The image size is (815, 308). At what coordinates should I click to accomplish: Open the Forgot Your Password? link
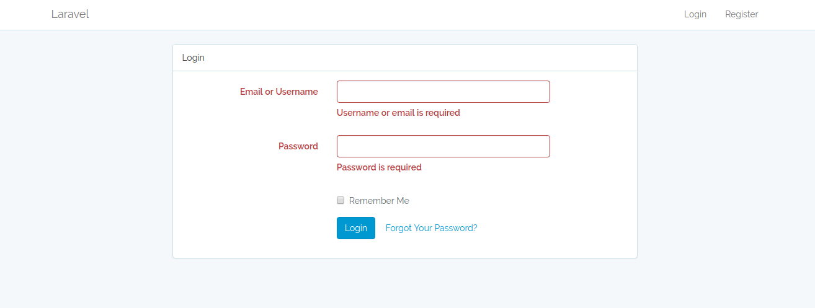click(431, 228)
